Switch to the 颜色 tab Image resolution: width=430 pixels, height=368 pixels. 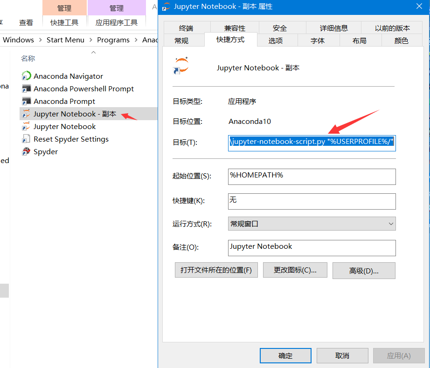(401, 41)
